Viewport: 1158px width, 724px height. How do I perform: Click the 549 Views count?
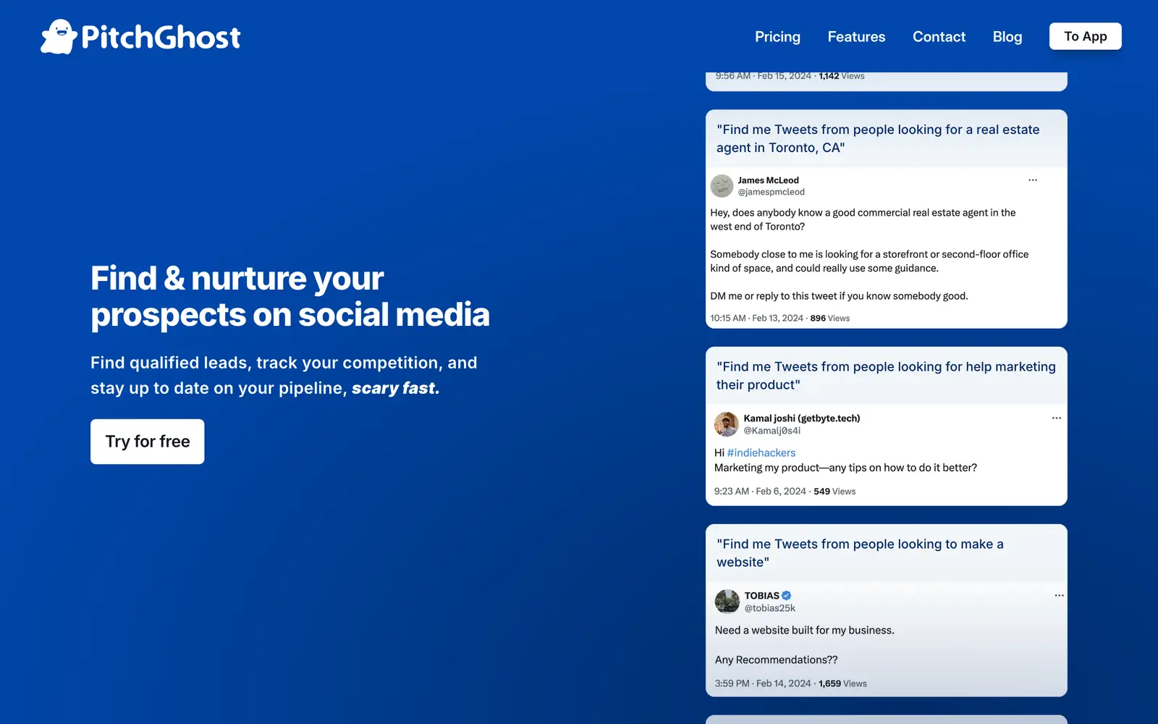pos(834,491)
